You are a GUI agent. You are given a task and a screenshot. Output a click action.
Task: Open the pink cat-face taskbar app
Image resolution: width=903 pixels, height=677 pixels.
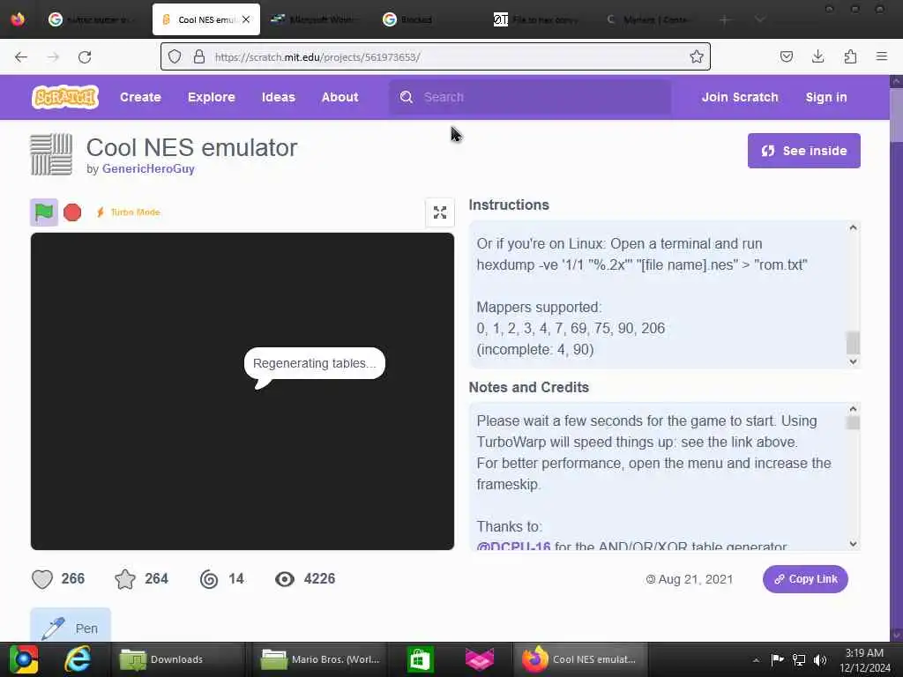point(480,659)
